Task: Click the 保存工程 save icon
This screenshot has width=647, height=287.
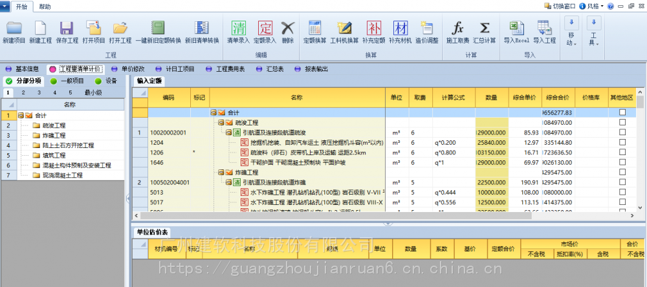Action: [x=66, y=28]
